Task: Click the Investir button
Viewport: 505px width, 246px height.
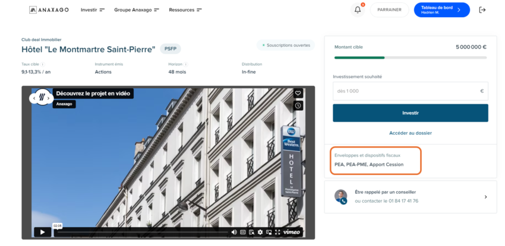Action: (x=411, y=113)
